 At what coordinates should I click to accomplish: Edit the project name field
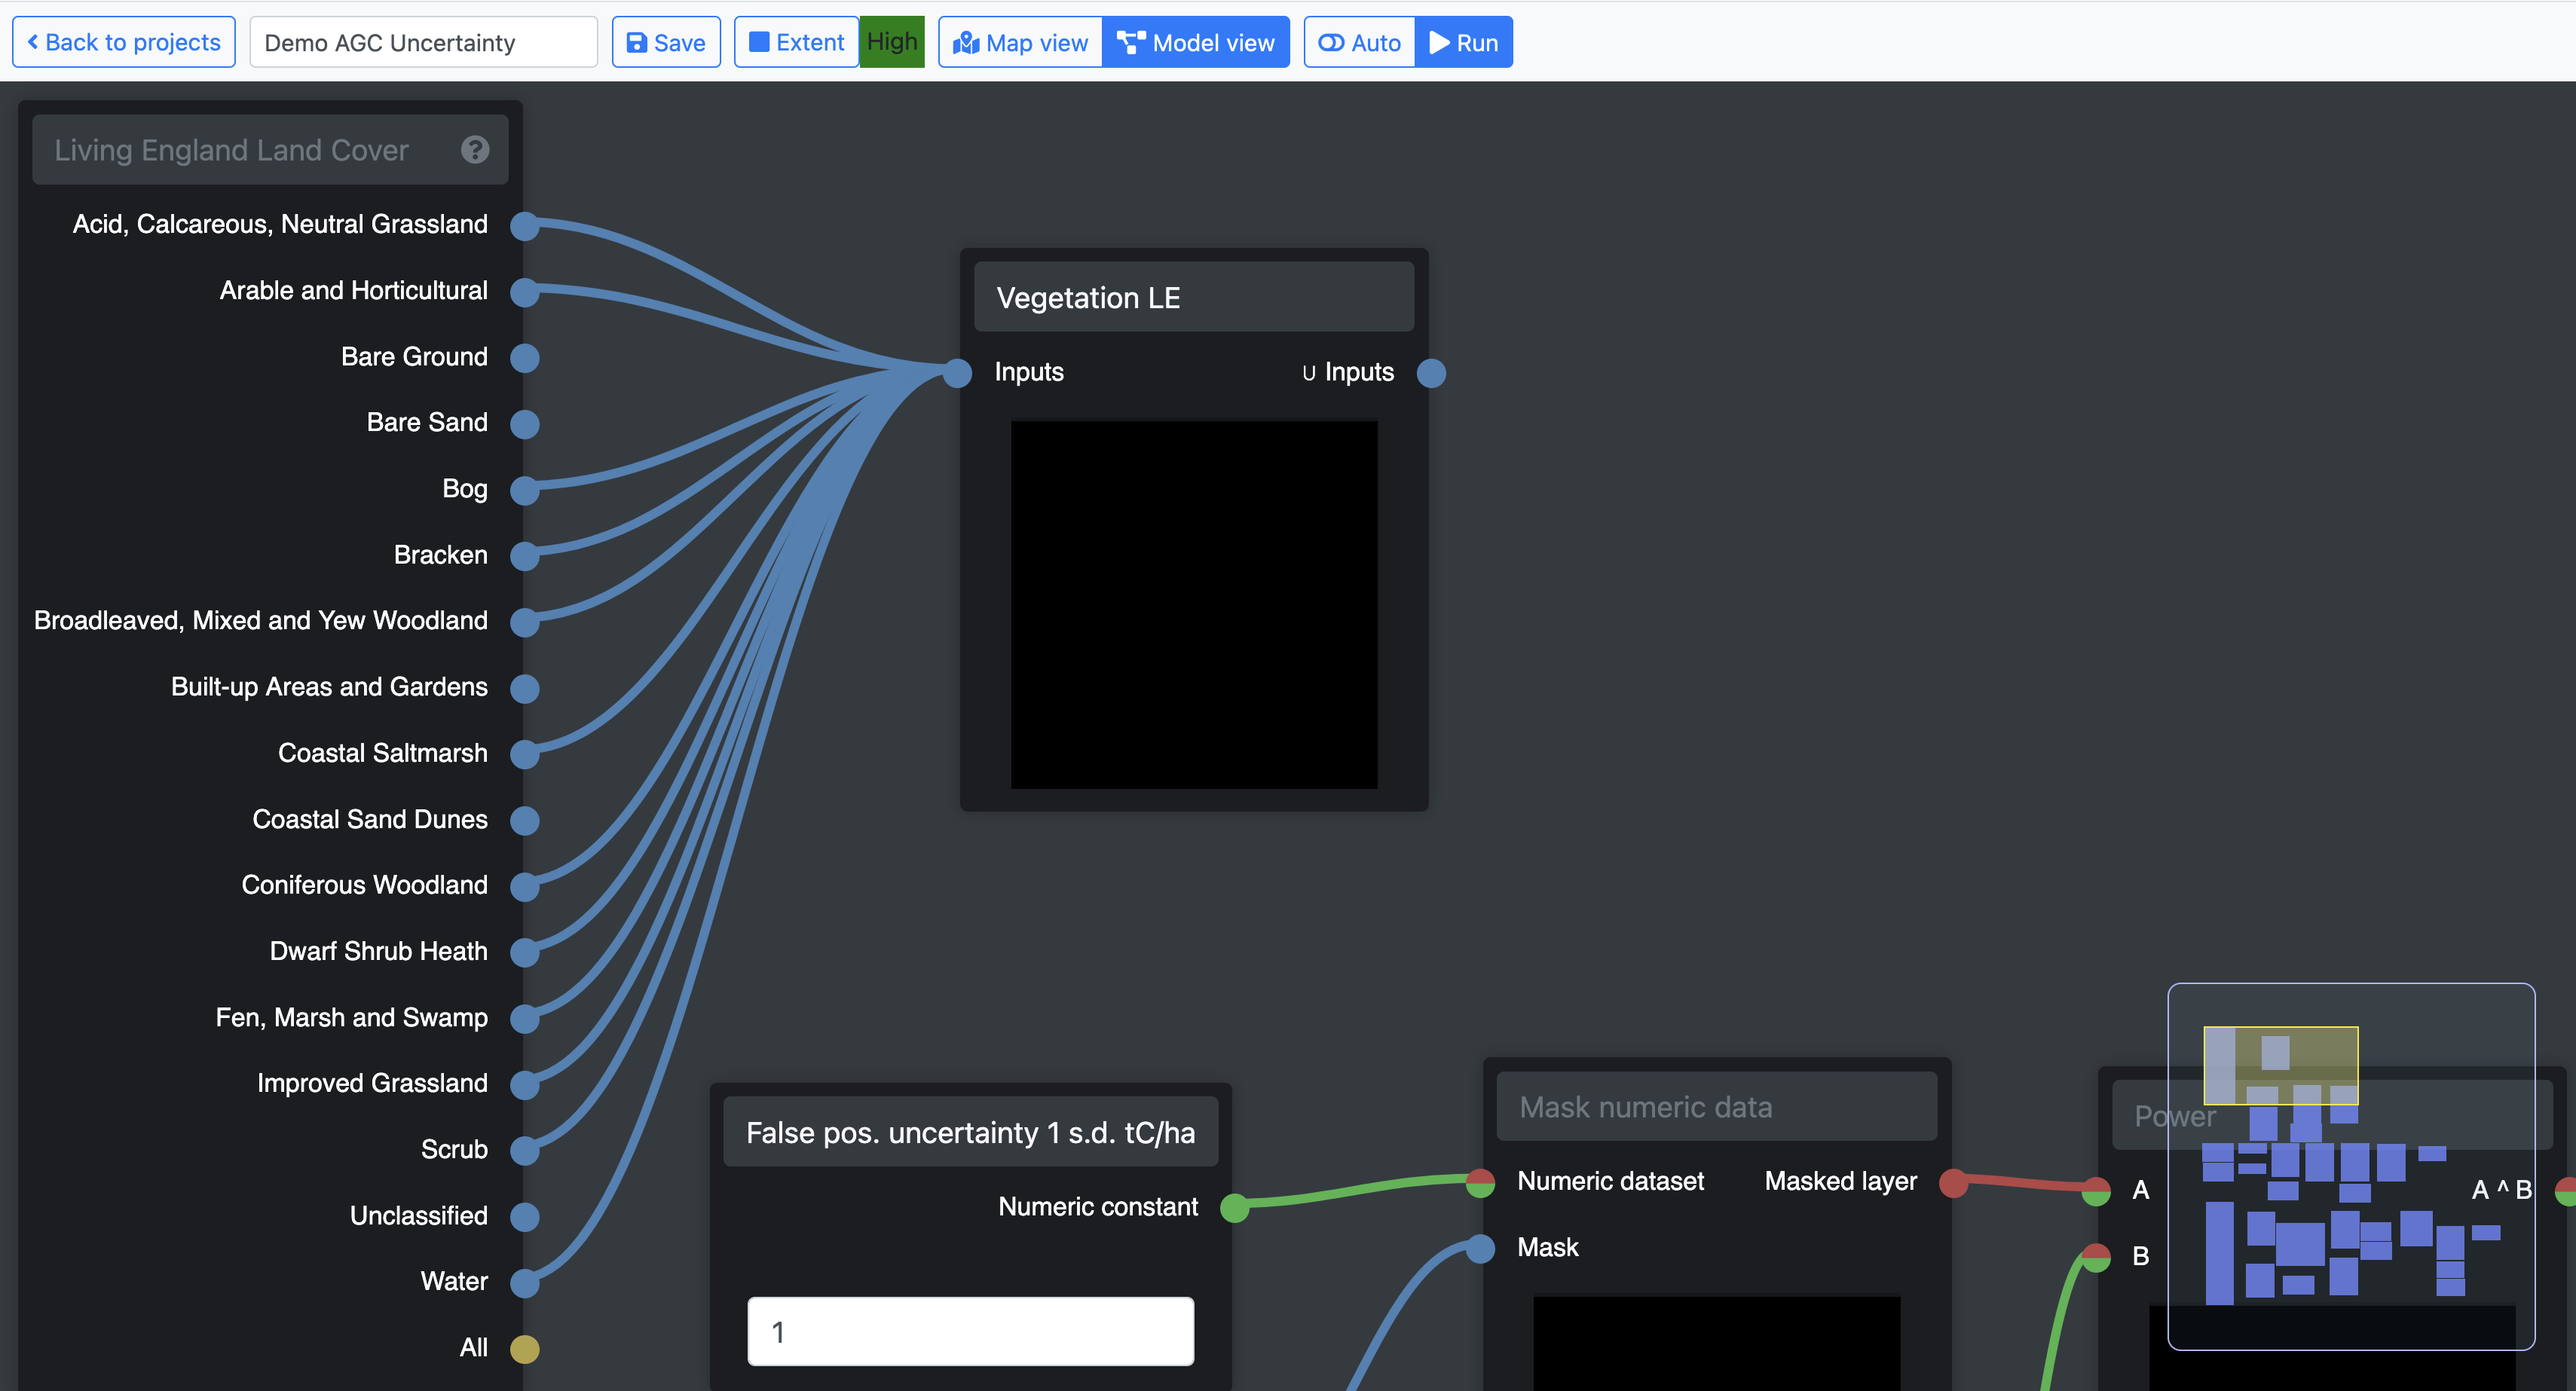(423, 43)
